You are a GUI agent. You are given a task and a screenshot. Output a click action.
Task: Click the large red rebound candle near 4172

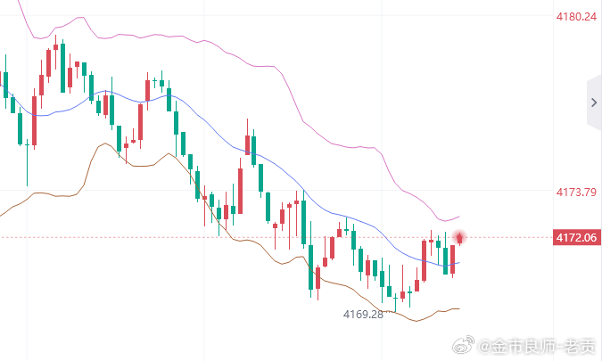click(424, 261)
